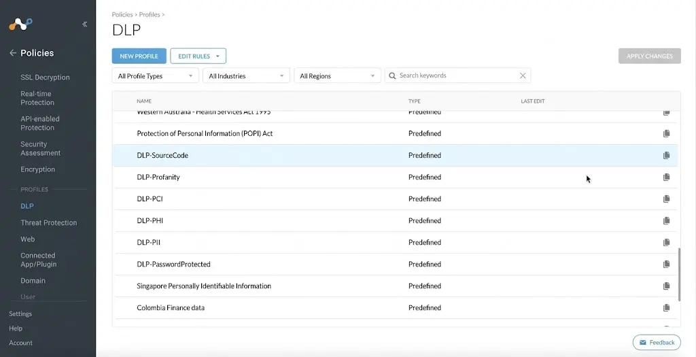Focus the Search keywords field

(457, 75)
